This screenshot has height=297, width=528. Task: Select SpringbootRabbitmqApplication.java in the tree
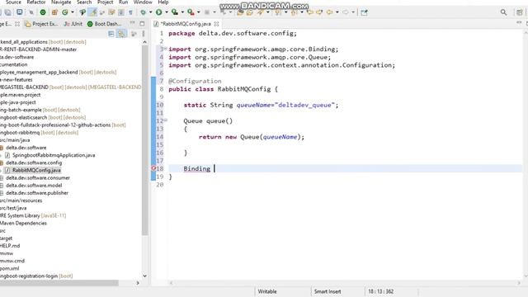[x=54, y=155]
